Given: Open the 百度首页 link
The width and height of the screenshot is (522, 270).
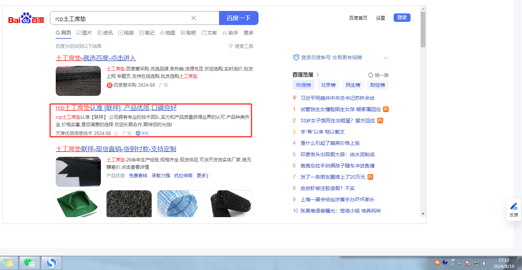Looking at the screenshot, I should tap(358, 18).
